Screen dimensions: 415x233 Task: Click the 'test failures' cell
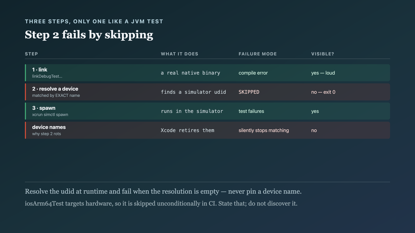coord(251,111)
